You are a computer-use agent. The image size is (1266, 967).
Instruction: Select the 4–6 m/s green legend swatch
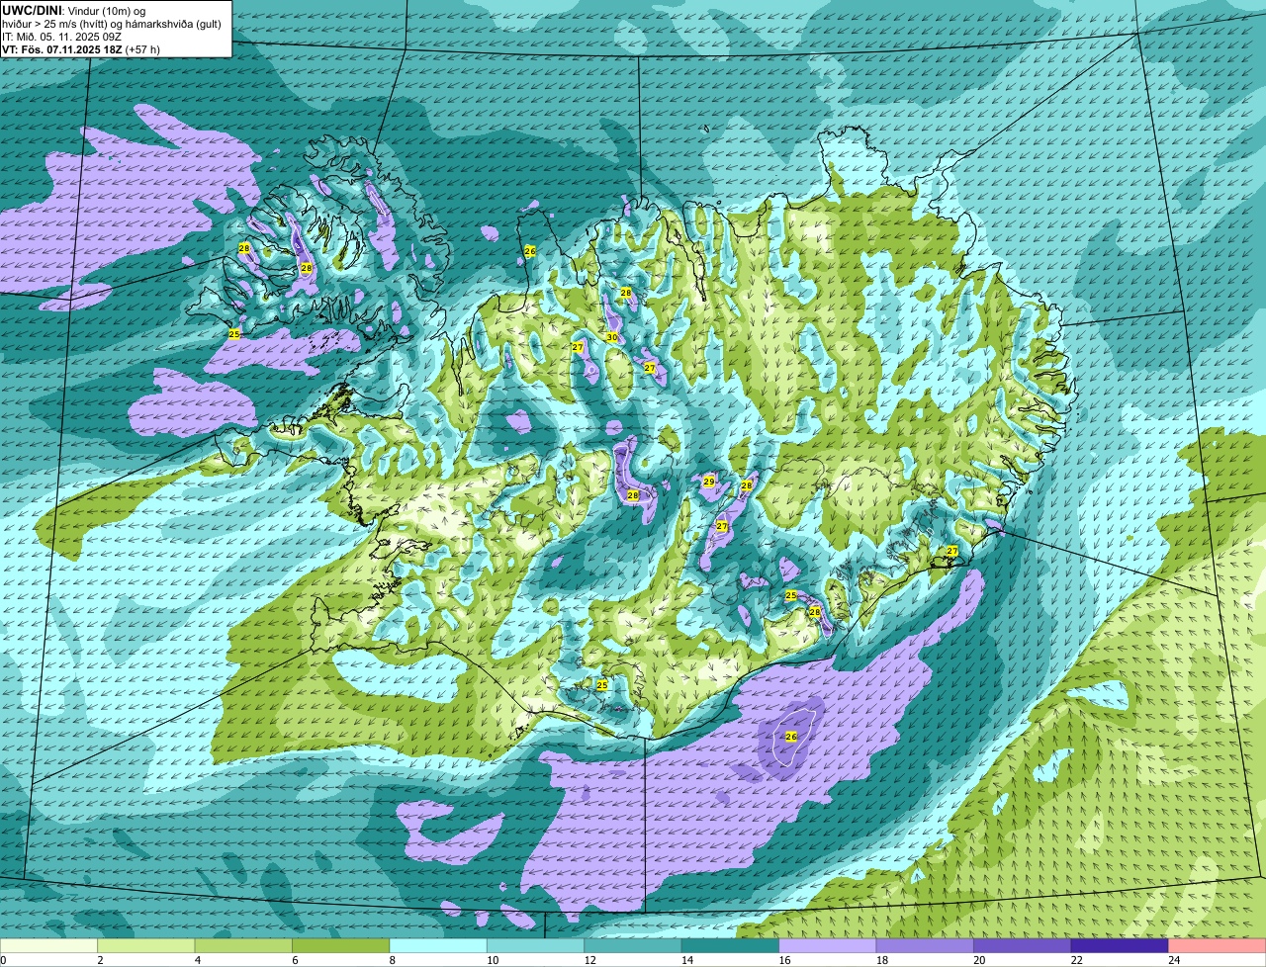tap(244, 946)
